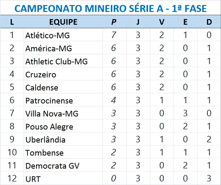Select the E draws column header
The width and height of the screenshot is (221, 185).
185,22
